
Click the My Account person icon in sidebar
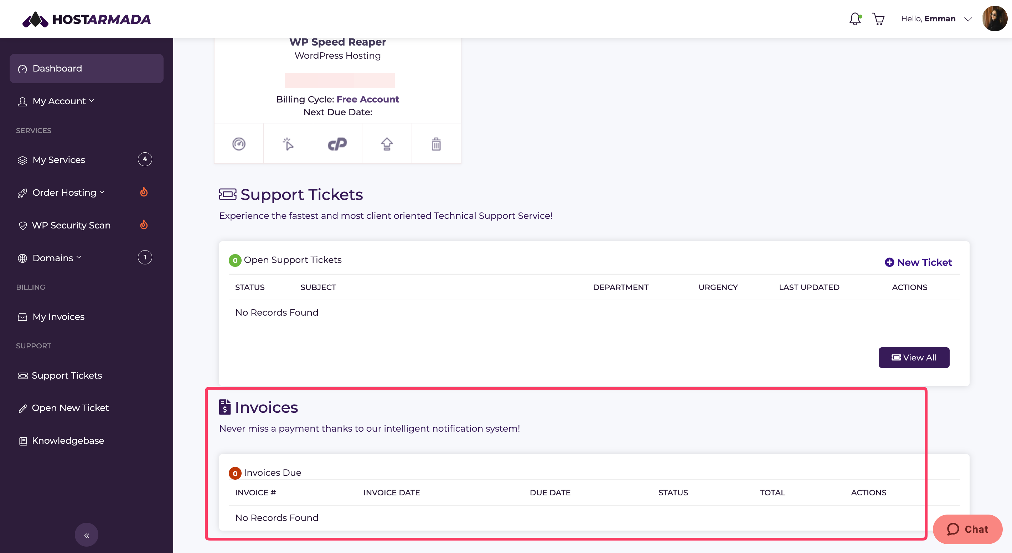tap(22, 102)
